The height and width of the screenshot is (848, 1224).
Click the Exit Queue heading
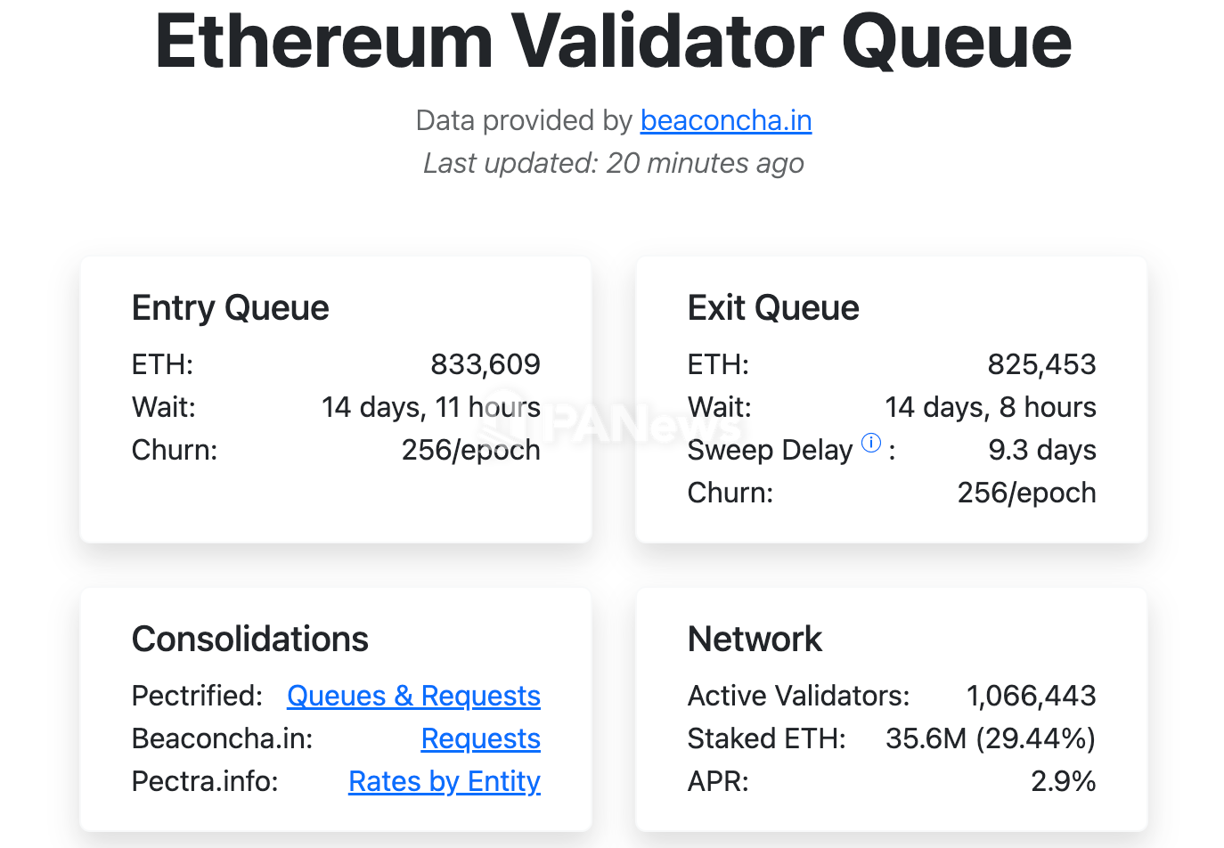pyautogui.click(x=773, y=308)
